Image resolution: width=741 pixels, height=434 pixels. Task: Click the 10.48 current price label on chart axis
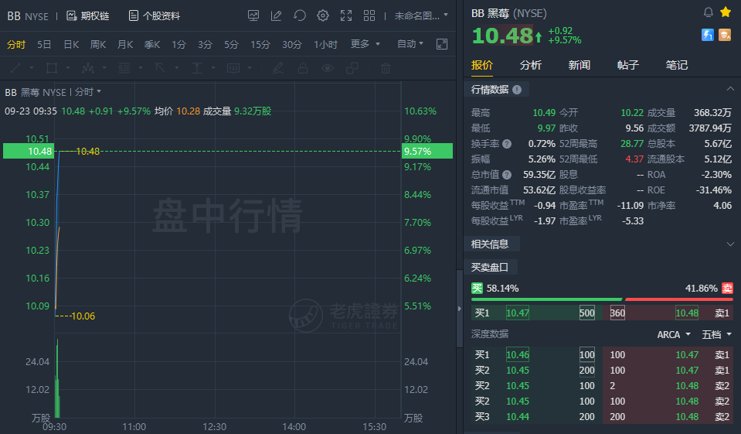(29, 152)
